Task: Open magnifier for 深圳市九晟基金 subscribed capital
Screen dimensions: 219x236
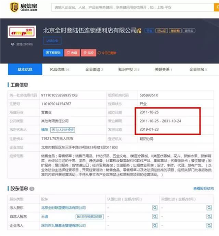Action: coord(155,226)
